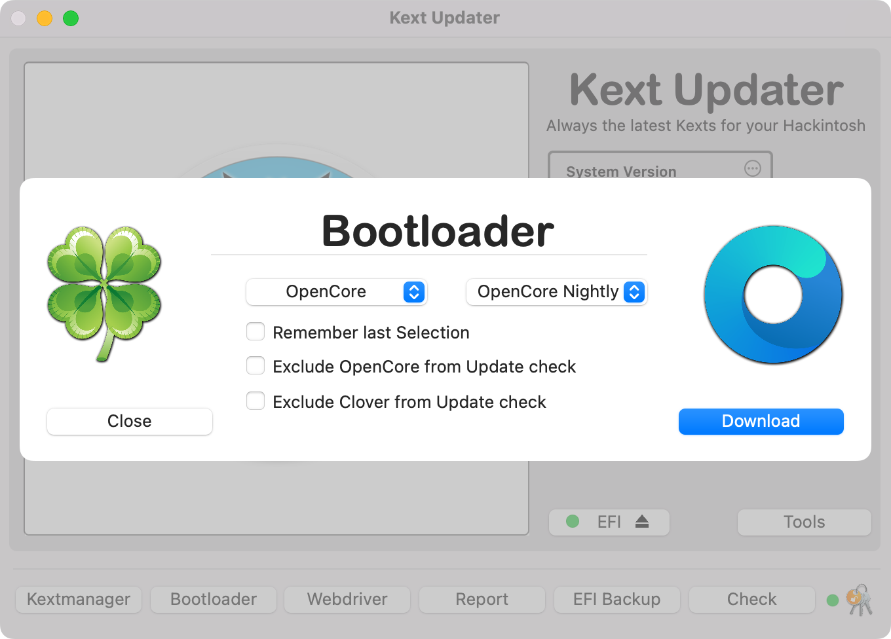Click the Download button

click(x=761, y=422)
